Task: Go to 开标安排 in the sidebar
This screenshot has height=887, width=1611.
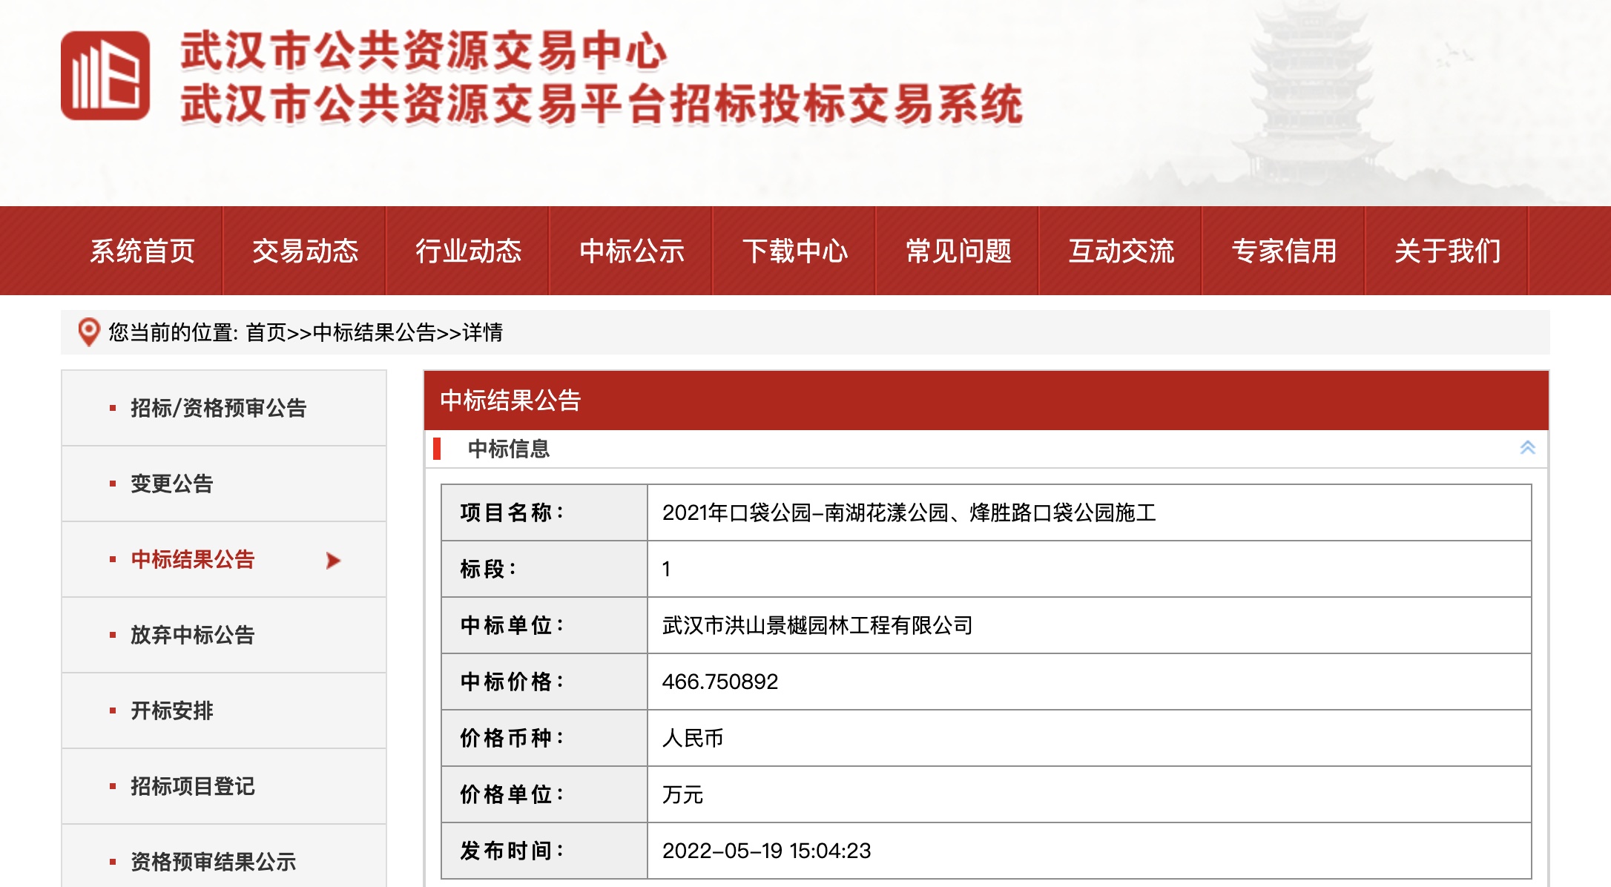Action: (171, 710)
